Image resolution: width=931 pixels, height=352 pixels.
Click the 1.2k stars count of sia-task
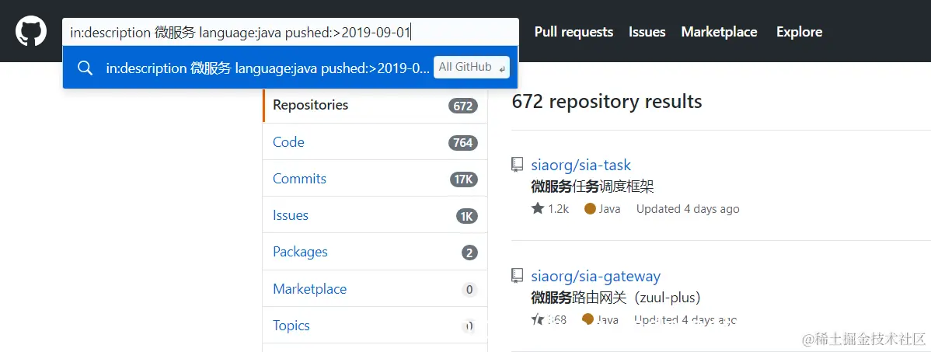pos(550,209)
